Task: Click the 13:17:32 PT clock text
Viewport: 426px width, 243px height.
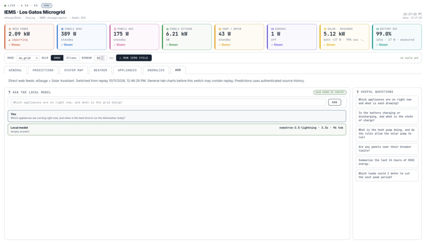Action: 412,14
